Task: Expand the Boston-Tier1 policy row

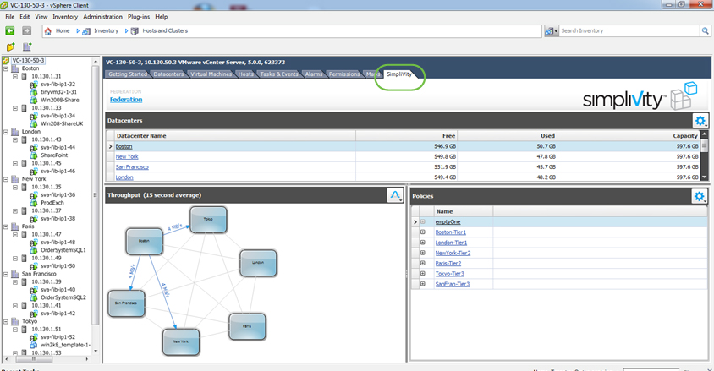Action: tap(422, 232)
